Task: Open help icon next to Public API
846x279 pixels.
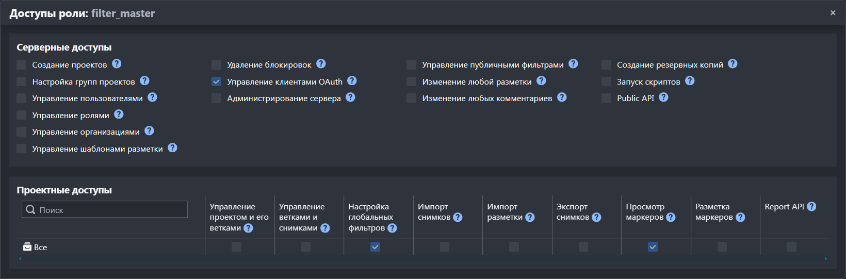Action: pyautogui.click(x=663, y=97)
